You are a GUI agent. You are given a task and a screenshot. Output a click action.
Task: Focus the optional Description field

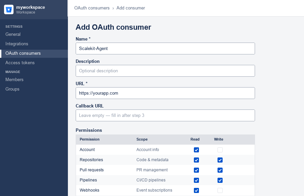click(x=165, y=71)
